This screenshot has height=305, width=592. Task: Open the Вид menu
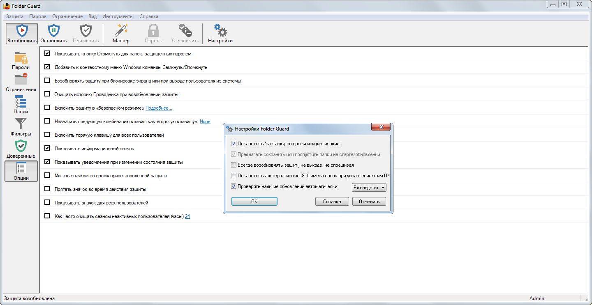[x=92, y=16]
